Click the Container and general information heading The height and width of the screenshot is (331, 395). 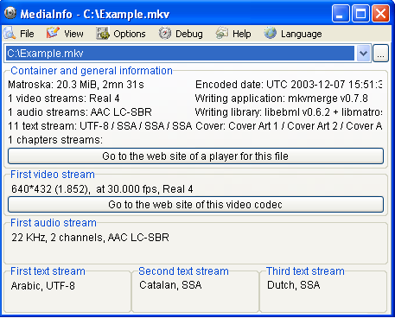(x=92, y=71)
